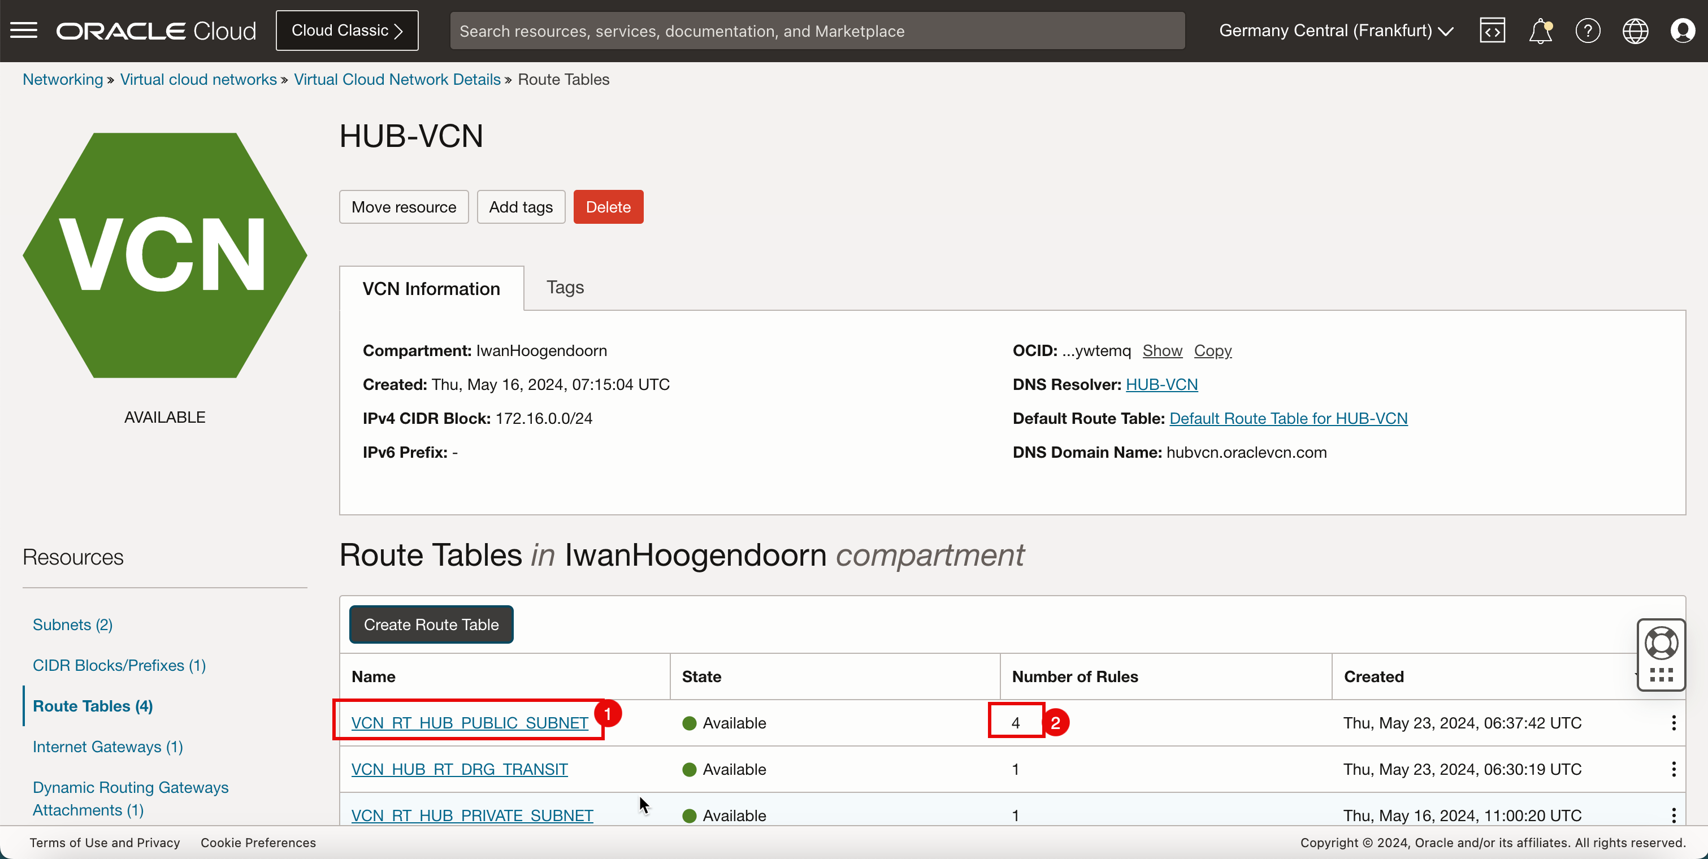
Task: Select the VCN Information tab
Action: pyautogui.click(x=431, y=289)
